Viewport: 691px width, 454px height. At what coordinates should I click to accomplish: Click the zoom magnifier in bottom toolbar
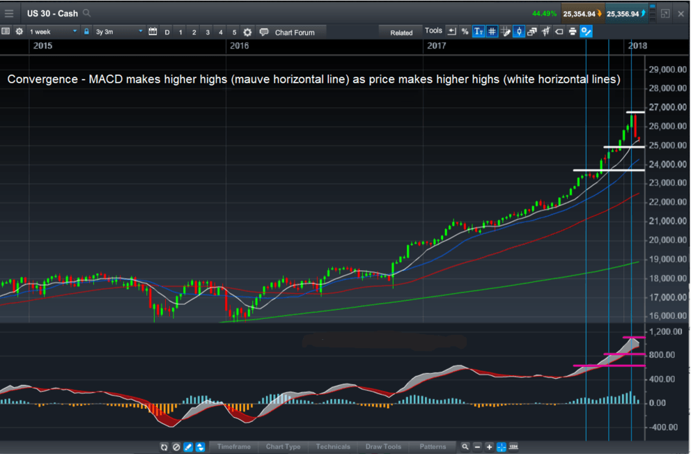pyautogui.click(x=465, y=446)
